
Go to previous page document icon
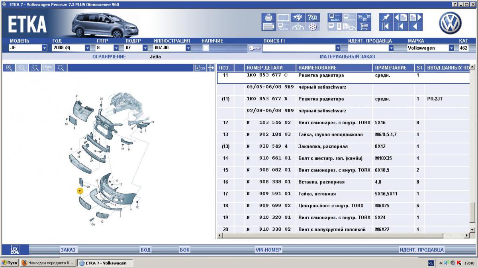[x=401, y=17]
